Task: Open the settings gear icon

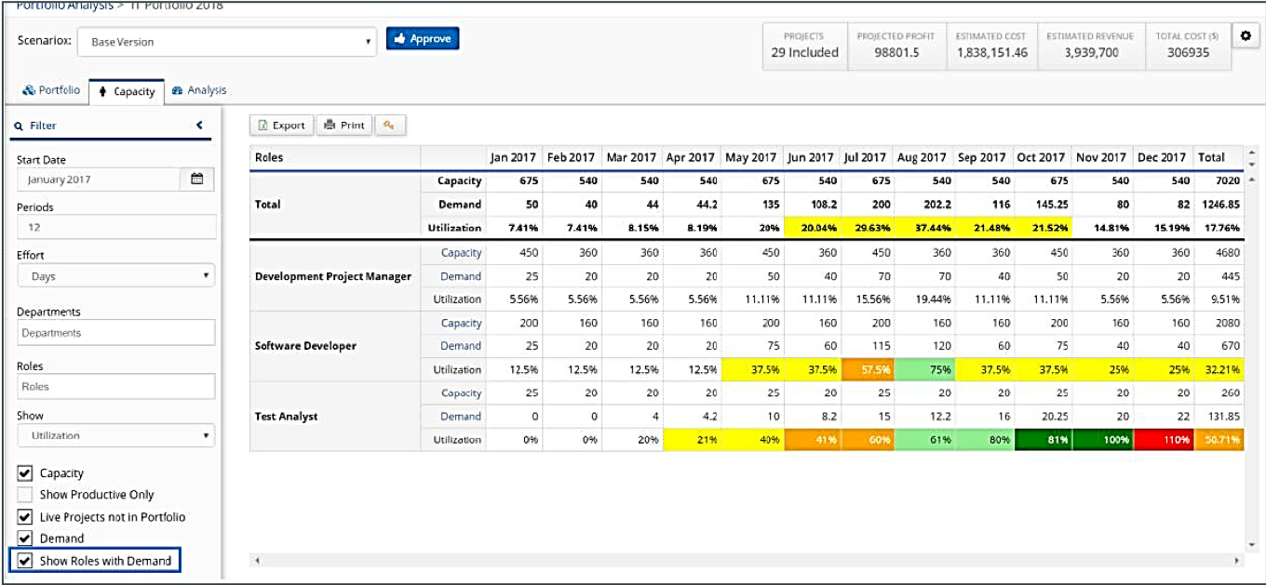Action: [x=1246, y=35]
